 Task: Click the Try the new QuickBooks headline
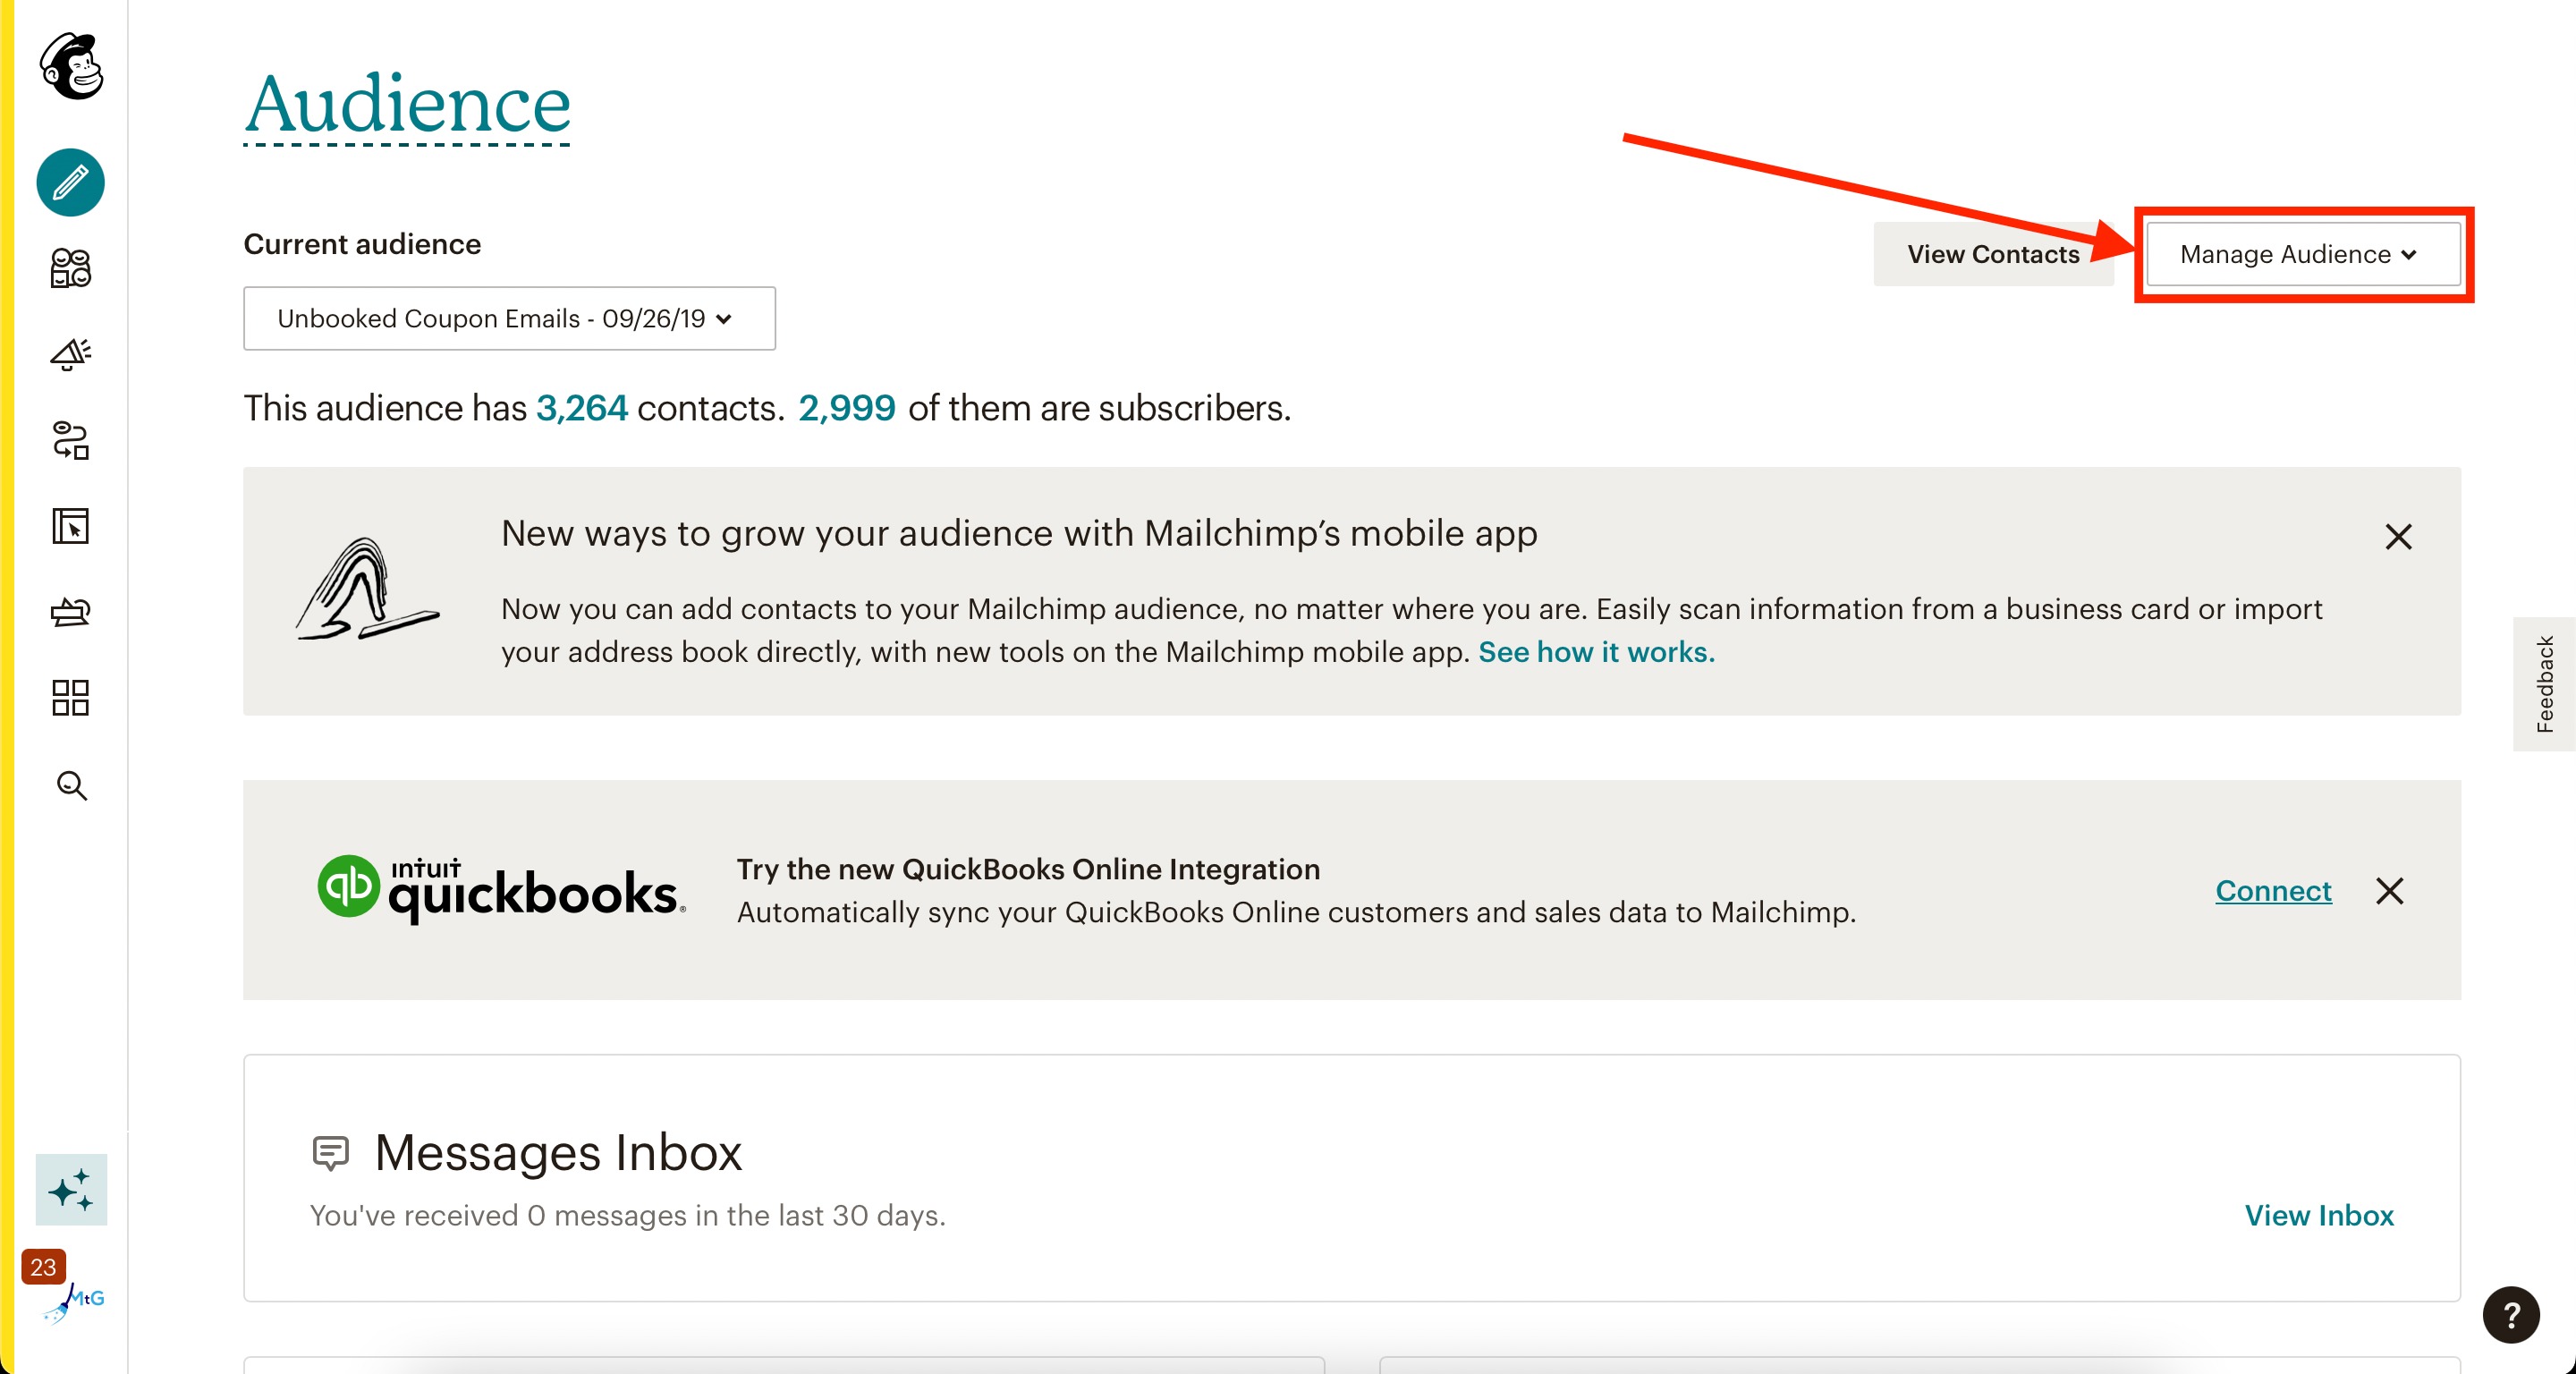tap(1028, 869)
